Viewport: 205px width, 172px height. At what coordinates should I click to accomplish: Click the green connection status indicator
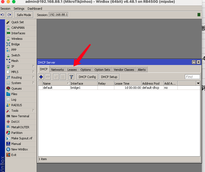pos(199,15)
